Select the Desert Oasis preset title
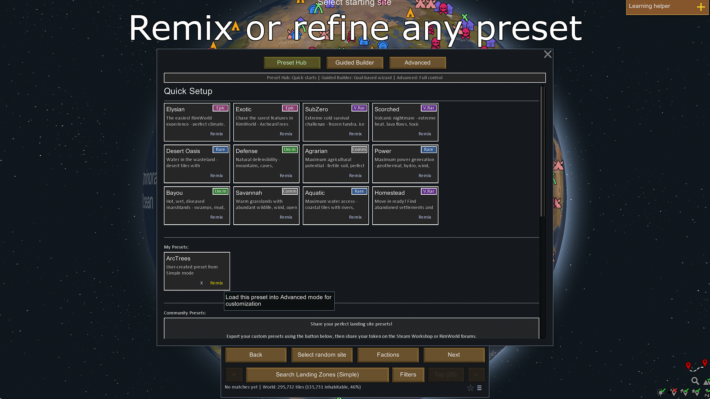710x399 pixels. [183, 151]
